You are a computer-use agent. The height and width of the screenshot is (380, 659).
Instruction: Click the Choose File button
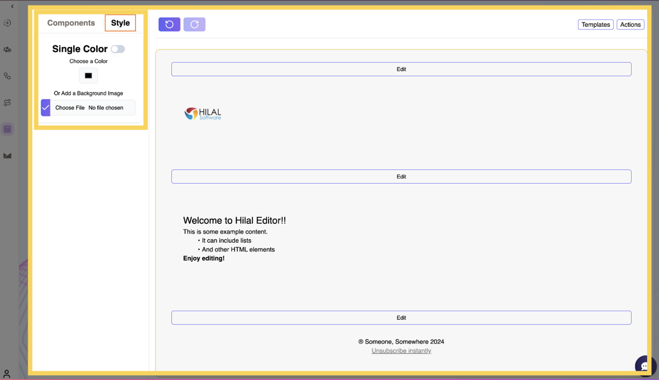70,107
